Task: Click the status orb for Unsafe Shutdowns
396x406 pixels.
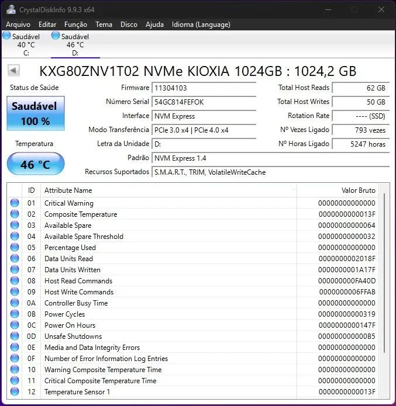Action: [15, 336]
